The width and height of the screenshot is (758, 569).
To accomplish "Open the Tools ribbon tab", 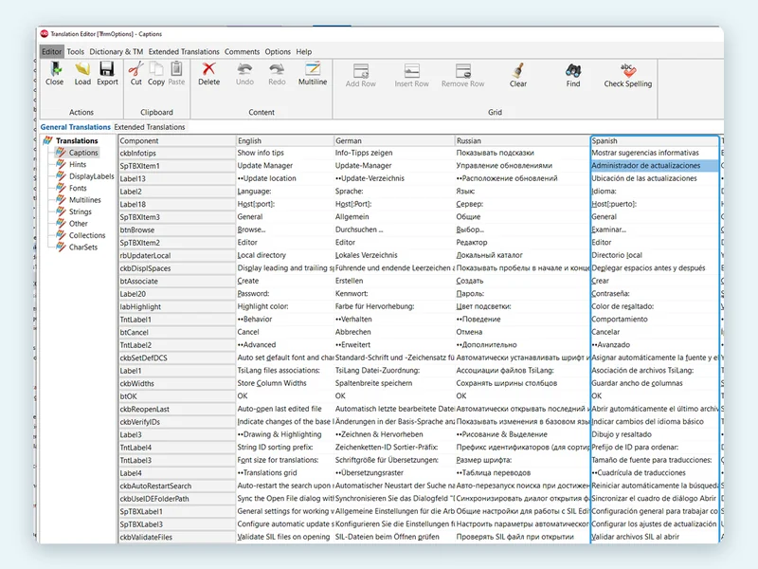I will [76, 51].
